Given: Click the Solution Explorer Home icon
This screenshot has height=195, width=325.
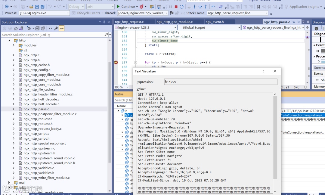Looking at the screenshot, I should pyautogui.click(x=16, y=28).
